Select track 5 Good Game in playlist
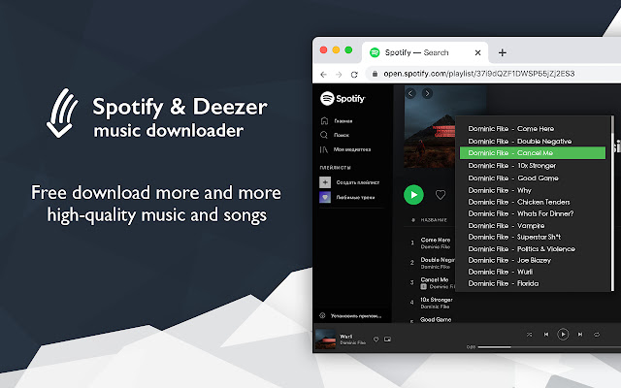The image size is (621, 388). coord(432,320)
